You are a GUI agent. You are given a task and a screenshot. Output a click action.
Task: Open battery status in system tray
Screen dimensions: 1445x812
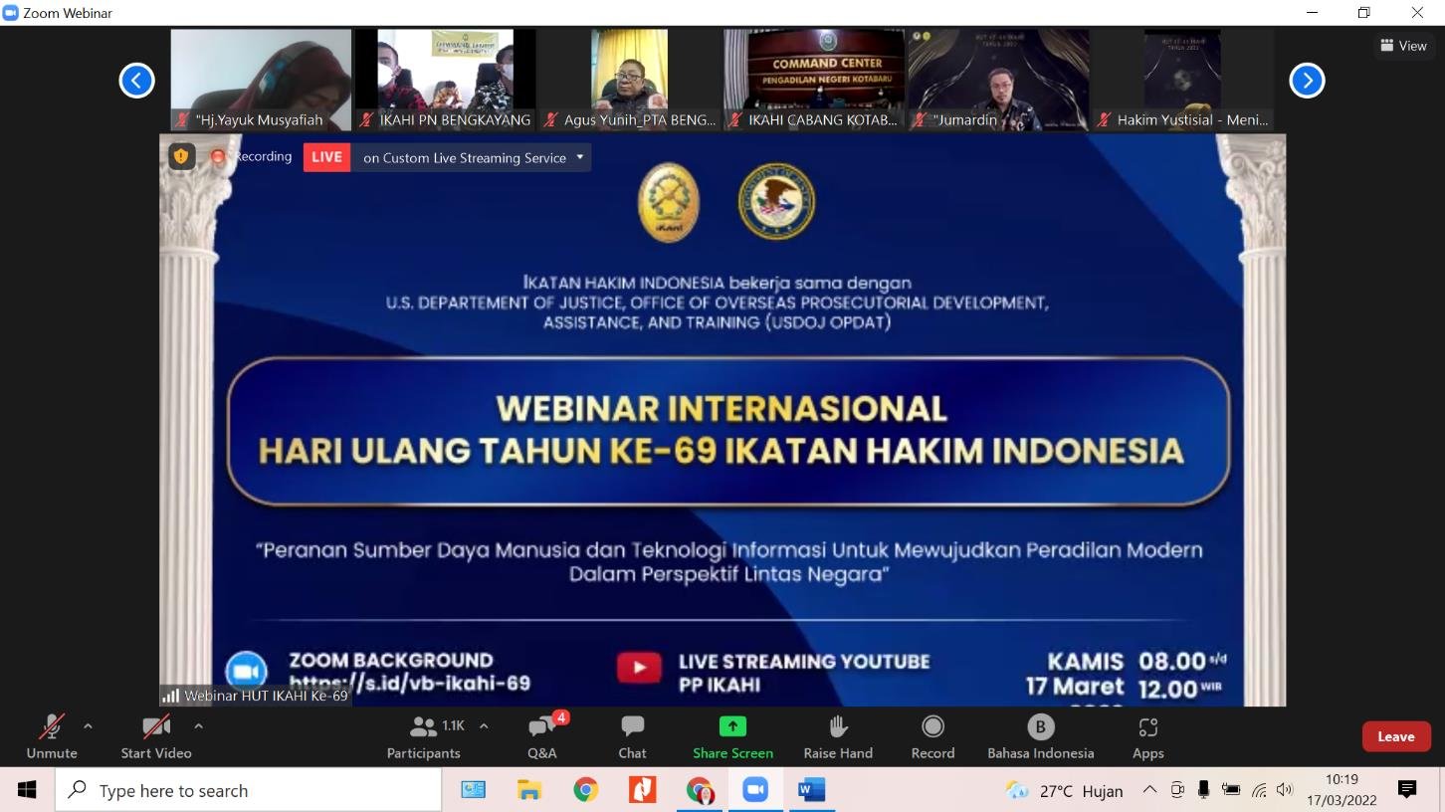(1231, 790)
